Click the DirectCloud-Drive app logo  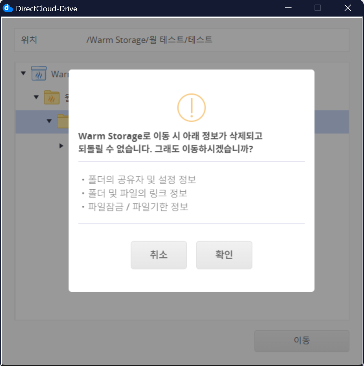7,8
